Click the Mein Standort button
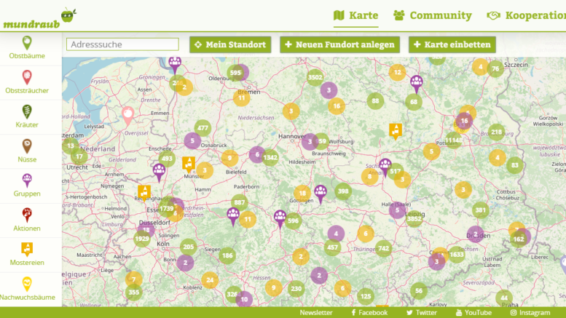Viewport: 566px width, 318px height. [x=230, y=44]
